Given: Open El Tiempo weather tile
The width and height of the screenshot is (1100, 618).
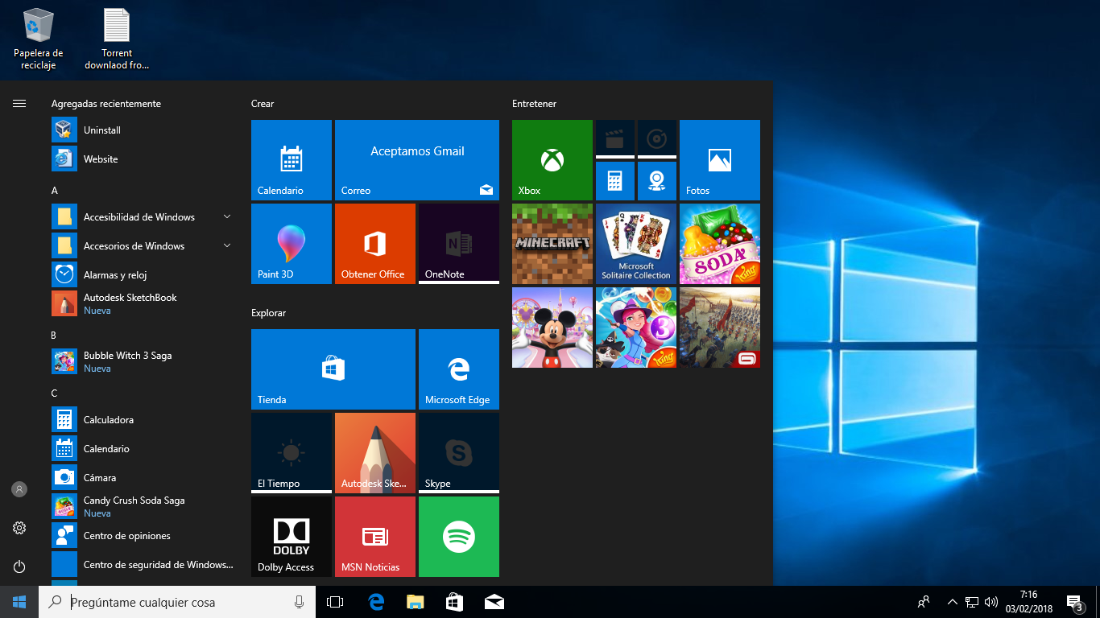Looking at the screenshot, I should click(x=292, y=453).
